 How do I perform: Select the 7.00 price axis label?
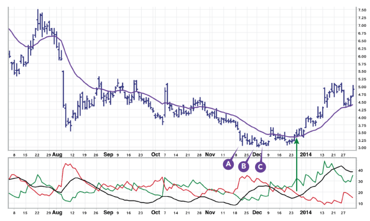[362, 25]
